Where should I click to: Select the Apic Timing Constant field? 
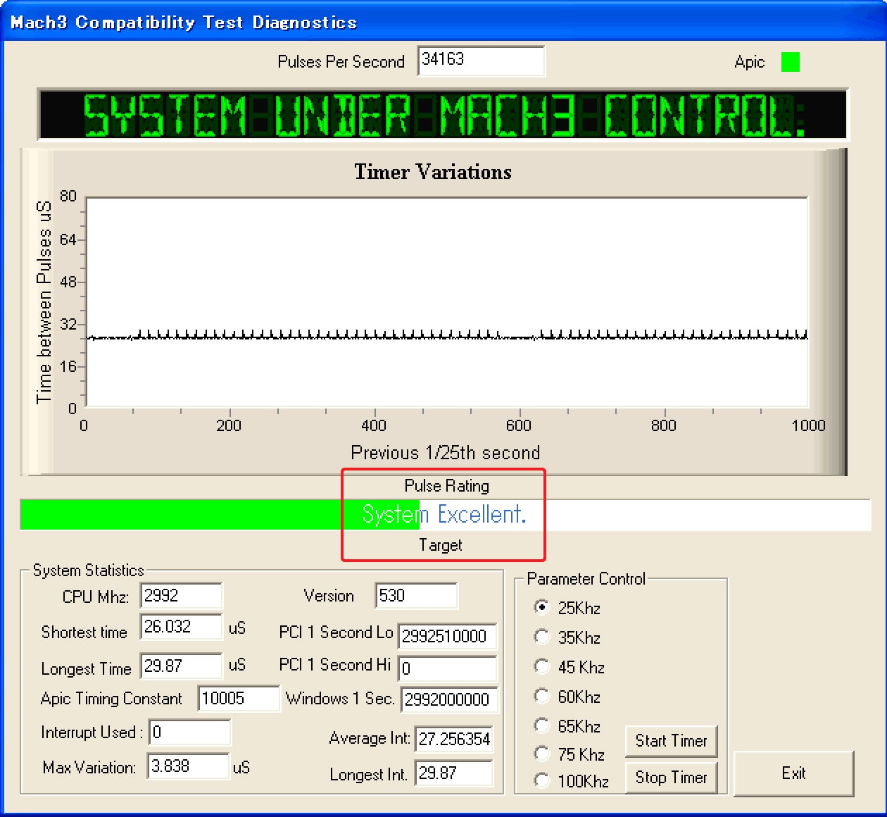tap(238, 699)
